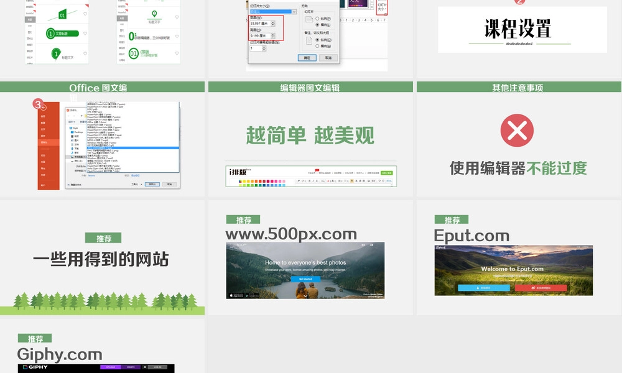Select slide portrait 纵向 radio button
This screenshot has height=373, width=622.
coord(317,19)
